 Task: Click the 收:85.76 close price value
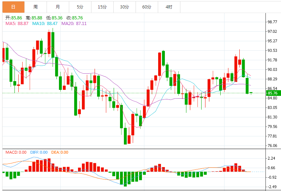click(74, 18)
